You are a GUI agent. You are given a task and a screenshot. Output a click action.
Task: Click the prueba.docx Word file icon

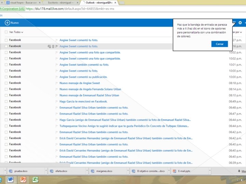tap(11, 171)
